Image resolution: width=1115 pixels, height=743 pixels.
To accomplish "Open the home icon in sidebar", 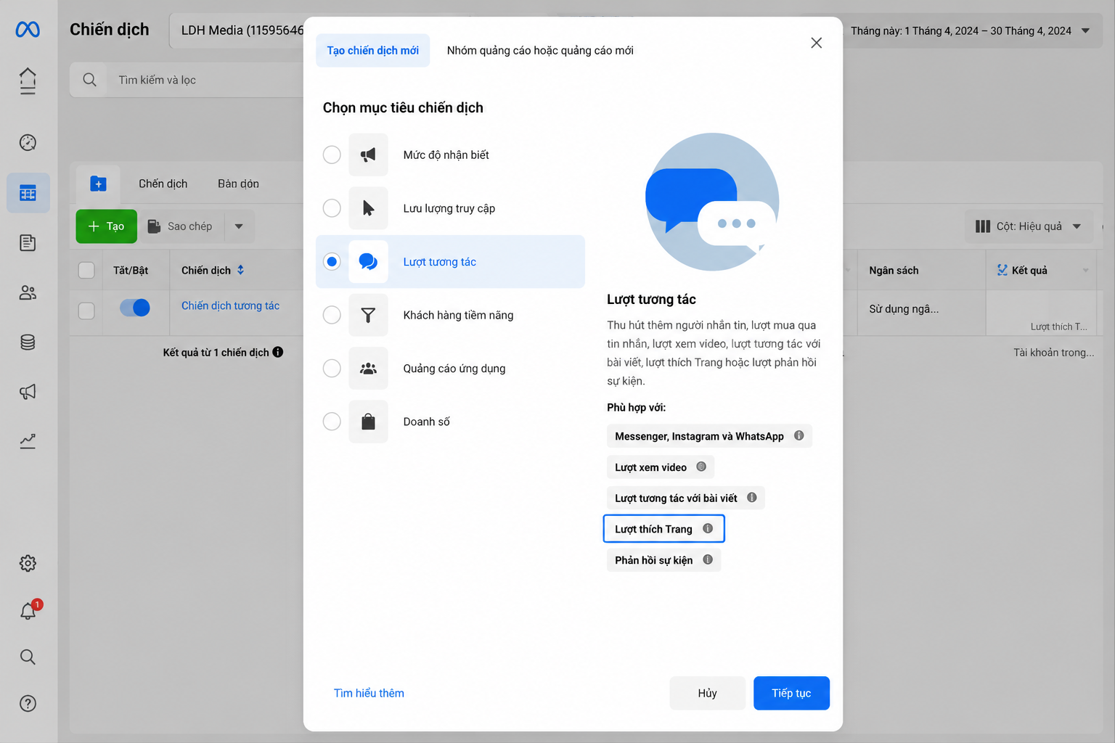I will 28,81.
